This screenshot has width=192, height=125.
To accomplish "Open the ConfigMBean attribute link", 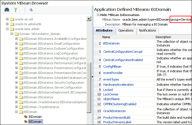I will [x=112, y=66].
